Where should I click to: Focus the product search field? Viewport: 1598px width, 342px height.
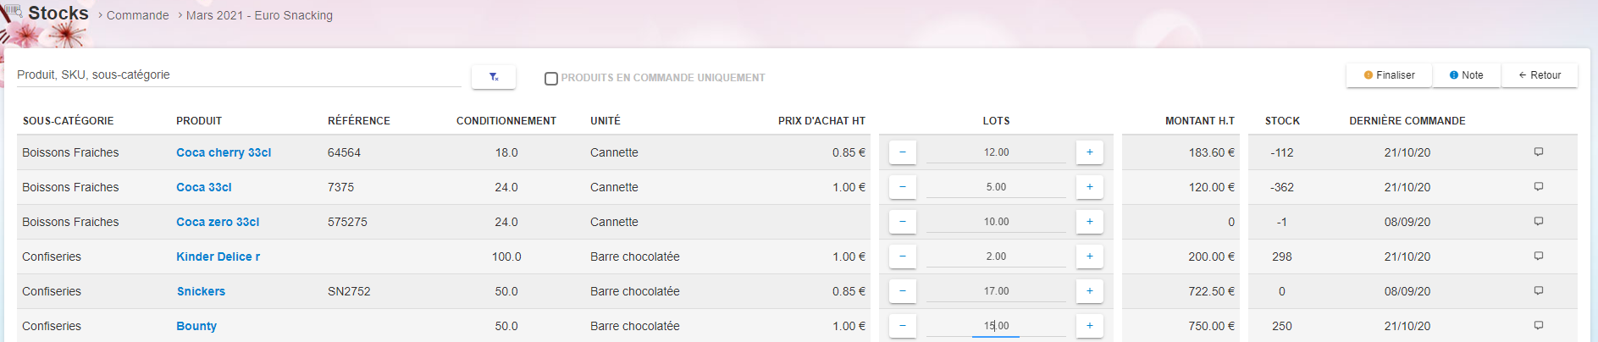237,75
